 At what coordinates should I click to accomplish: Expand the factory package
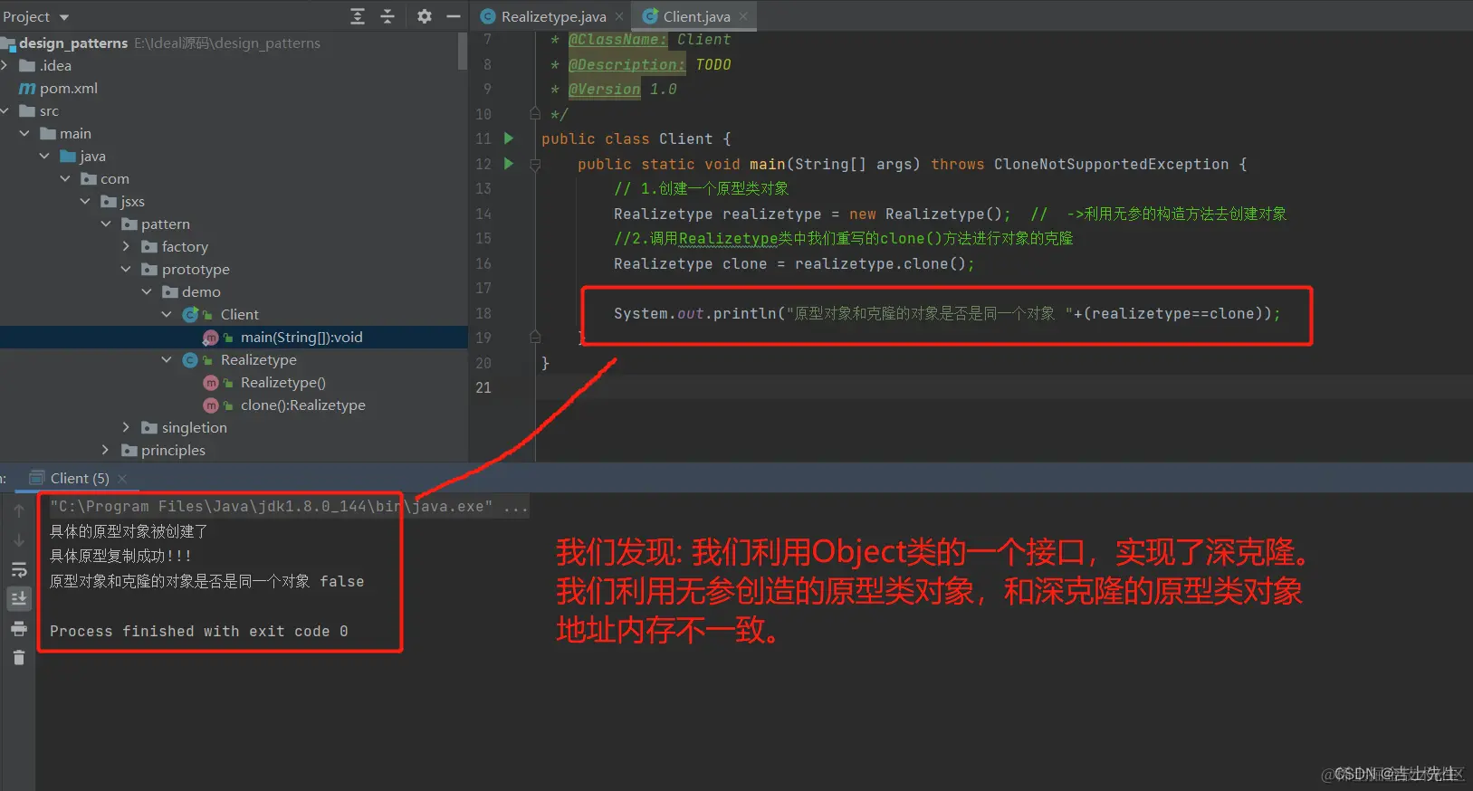tap(126, 246)
